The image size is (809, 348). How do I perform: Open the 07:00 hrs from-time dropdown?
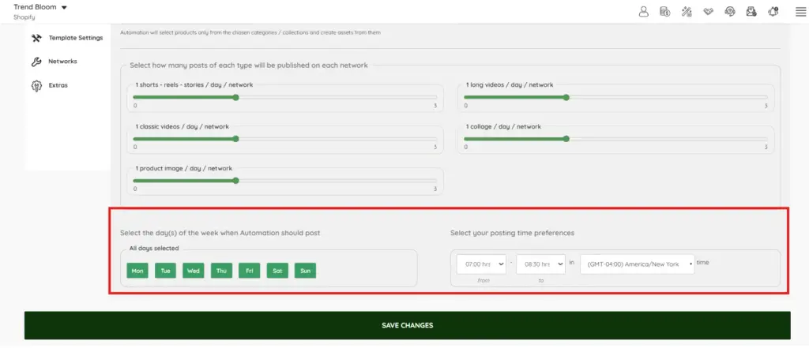point(481,264)
